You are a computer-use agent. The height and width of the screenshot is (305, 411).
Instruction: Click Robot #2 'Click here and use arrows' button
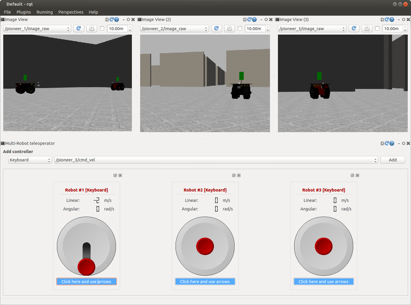coord(205,282)
